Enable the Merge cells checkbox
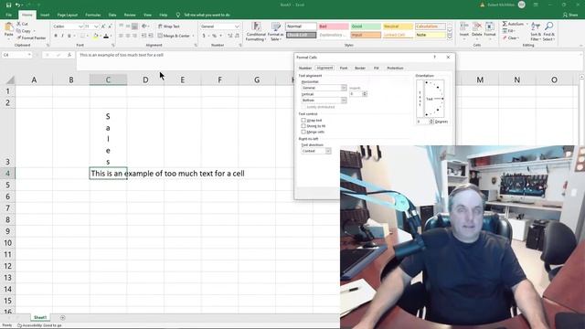Screen dimensions: 585x329 pos(303,132)
